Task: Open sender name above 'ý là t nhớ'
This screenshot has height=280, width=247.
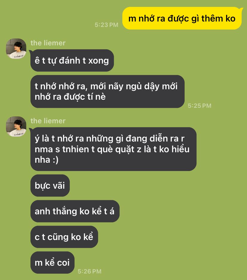Action: click(x=48, y=121)
